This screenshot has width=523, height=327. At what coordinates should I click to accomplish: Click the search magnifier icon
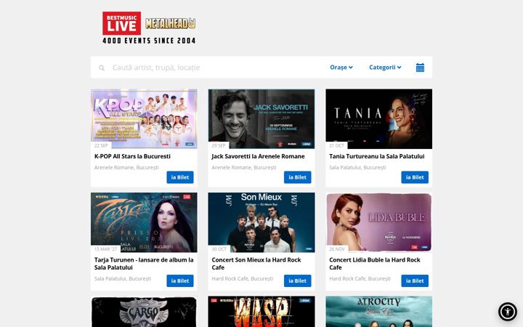[102, 68]
